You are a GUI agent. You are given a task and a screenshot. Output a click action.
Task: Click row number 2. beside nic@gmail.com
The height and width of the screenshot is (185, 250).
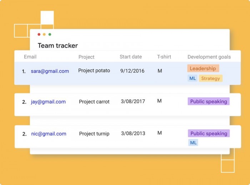coord(24,134)
